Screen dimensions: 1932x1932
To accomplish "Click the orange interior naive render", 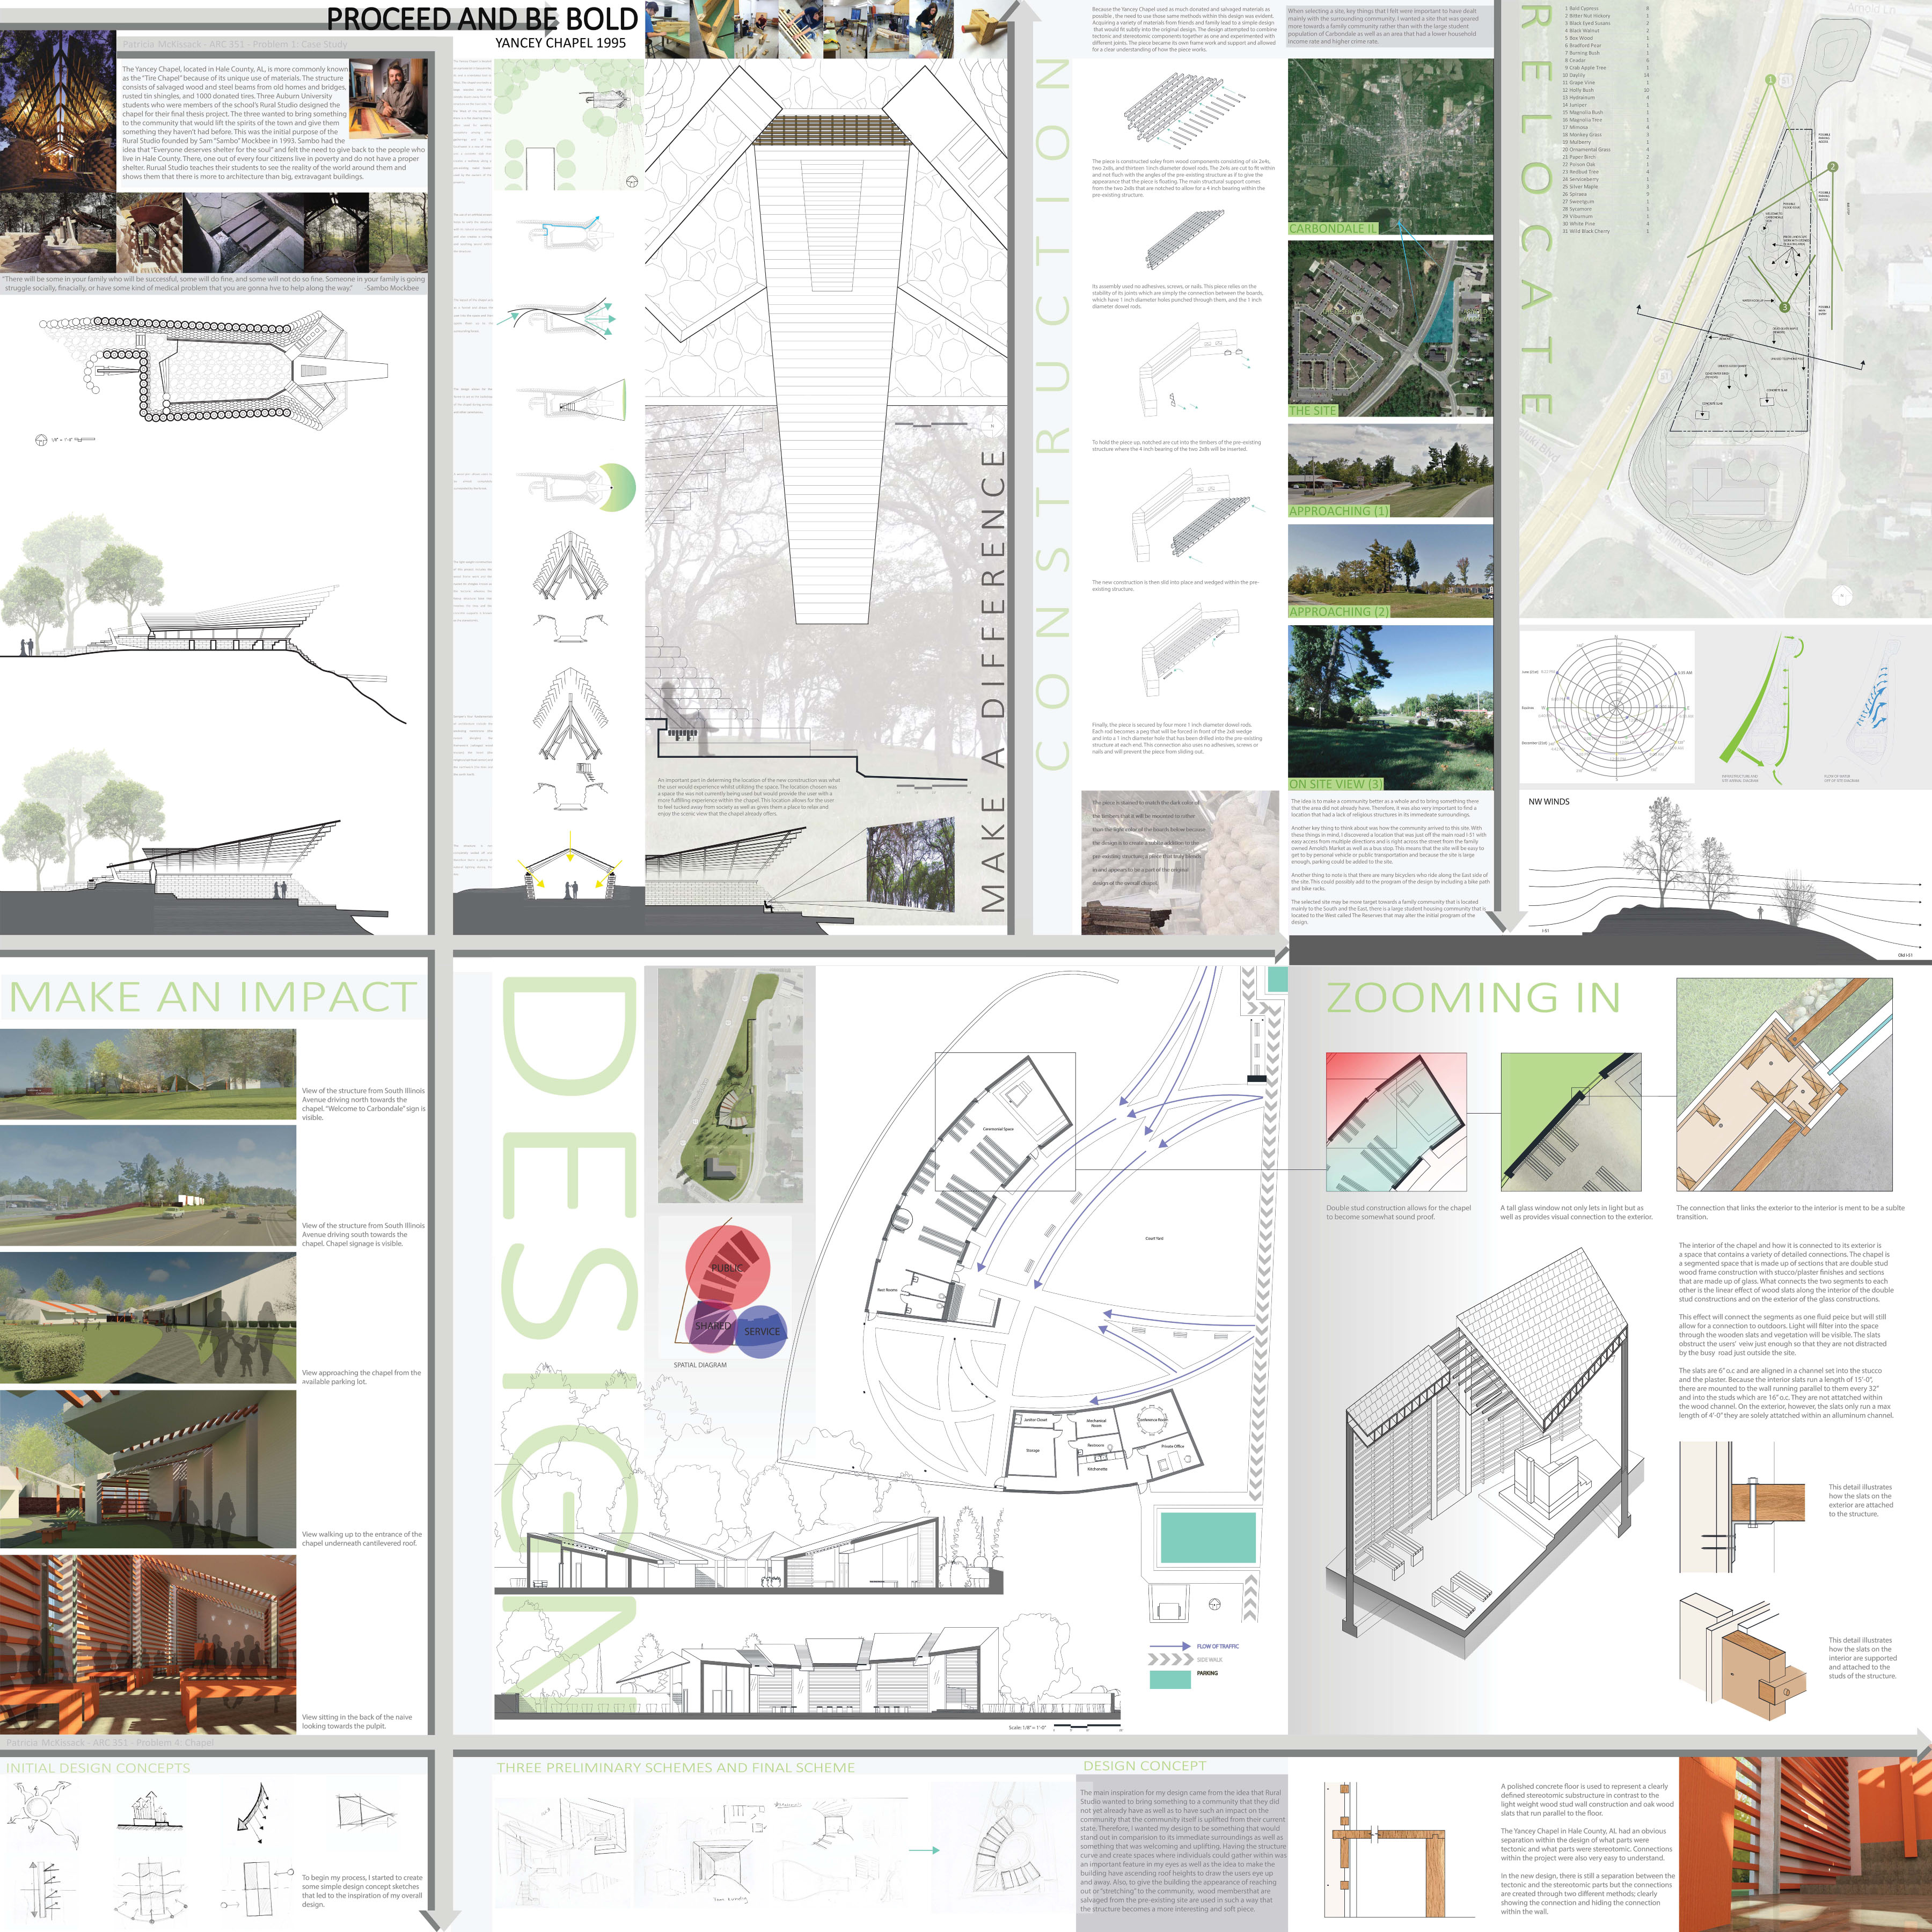I will click(148, 1644).
